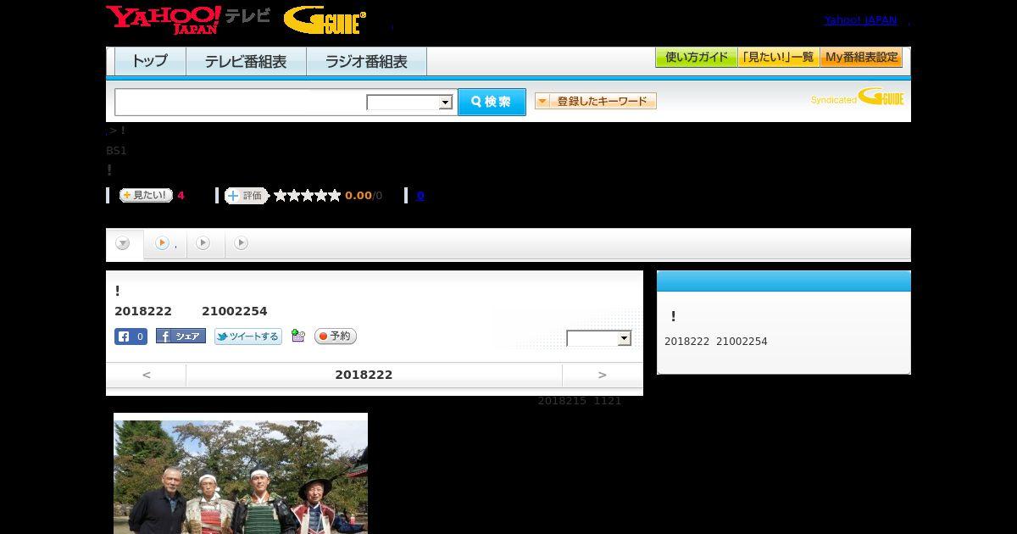Open the search category dropdown
The image size is (1017, 534).
[x=409, y=103]
